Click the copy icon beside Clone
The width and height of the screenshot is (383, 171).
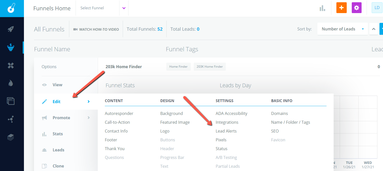pyautogui.click(x=44, y=166)
